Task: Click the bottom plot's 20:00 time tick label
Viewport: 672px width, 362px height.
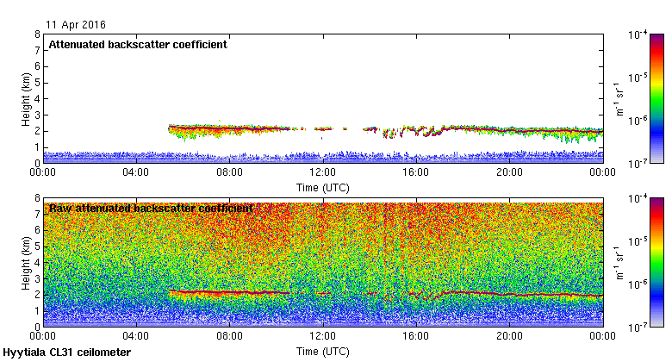Action: 509,336
